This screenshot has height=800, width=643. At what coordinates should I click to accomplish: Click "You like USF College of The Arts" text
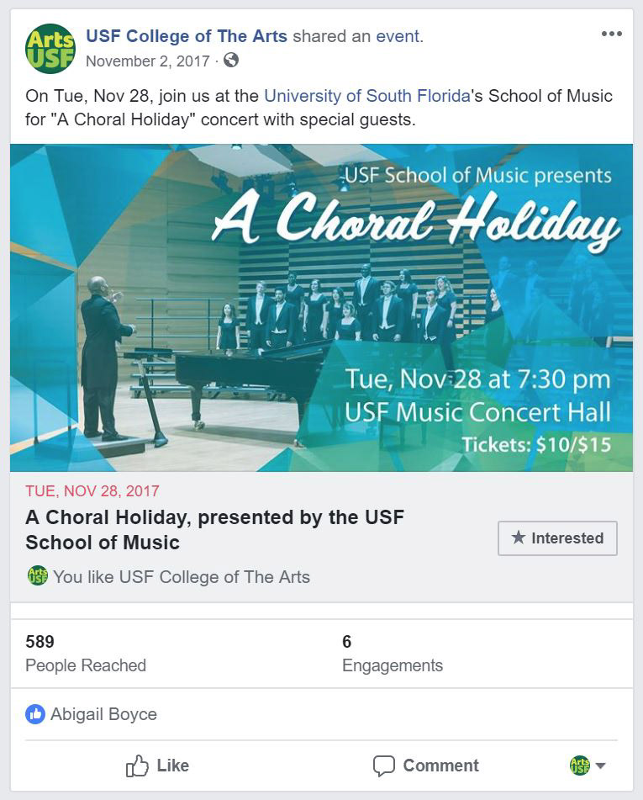tap(182, 577)
